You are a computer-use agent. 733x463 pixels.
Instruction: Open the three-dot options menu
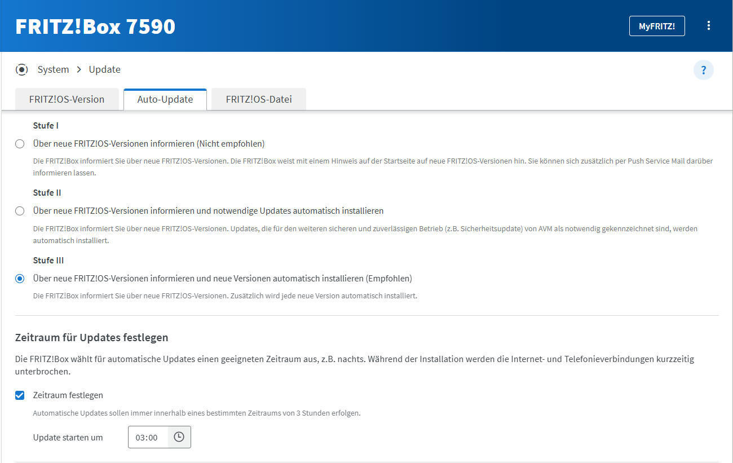click(709, 26)
